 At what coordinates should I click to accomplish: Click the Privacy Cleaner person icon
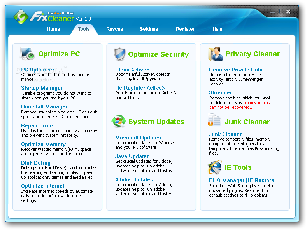click(216, 54)
